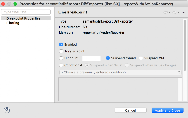This screenshot has height=118, width=188.
Task: Click the forward navigation arrow icon
Action: [x=174, y=12]
